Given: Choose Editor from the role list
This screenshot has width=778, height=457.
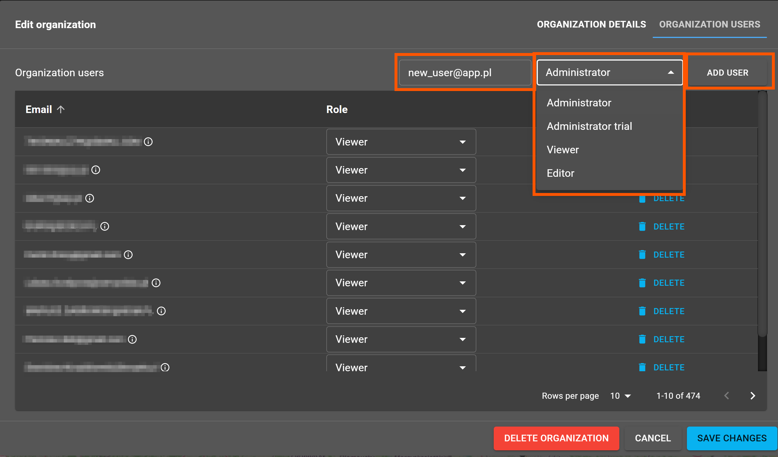Looking at the screenshot, I should pyautogui.click(x=609, y=173).
